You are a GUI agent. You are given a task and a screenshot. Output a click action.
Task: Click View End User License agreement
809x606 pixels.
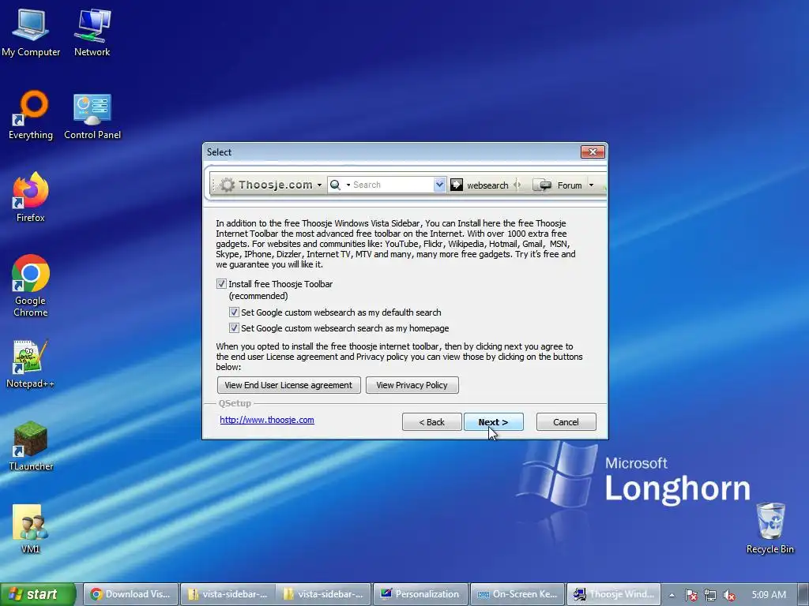(x=289, y=385)
